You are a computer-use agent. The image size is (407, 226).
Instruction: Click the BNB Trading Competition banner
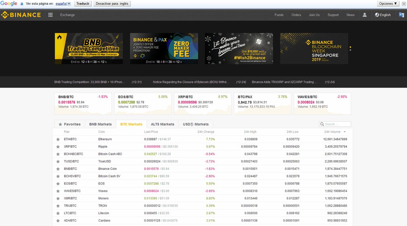pos(89,48)
